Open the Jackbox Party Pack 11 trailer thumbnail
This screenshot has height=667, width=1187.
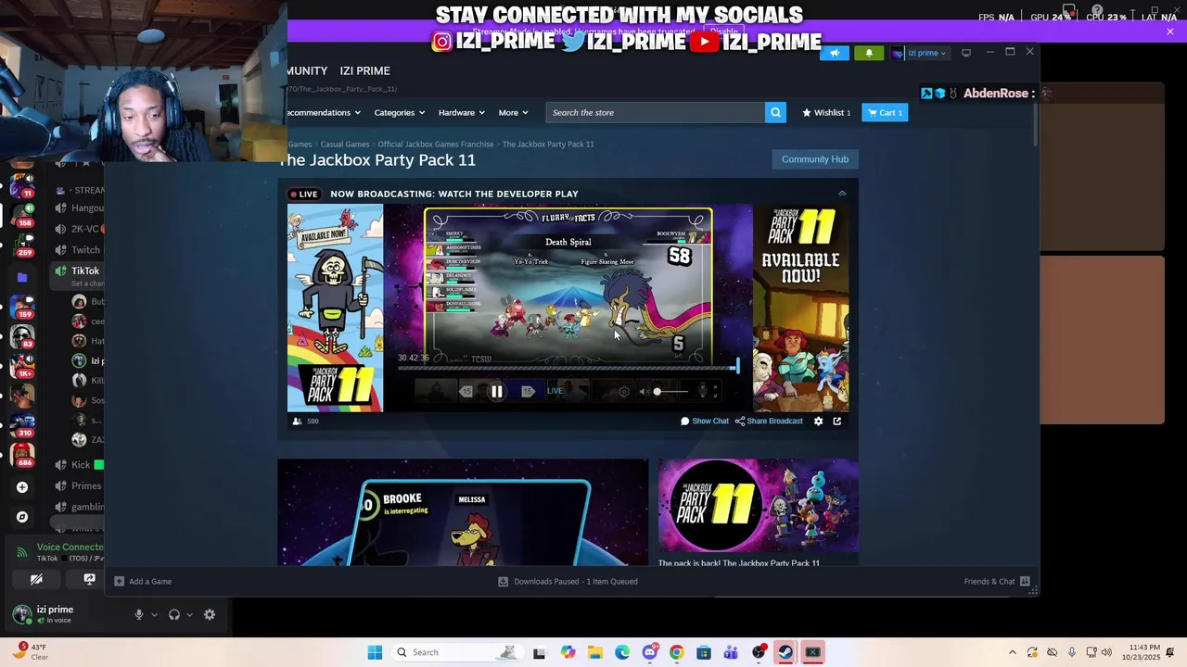pos(759,506)
